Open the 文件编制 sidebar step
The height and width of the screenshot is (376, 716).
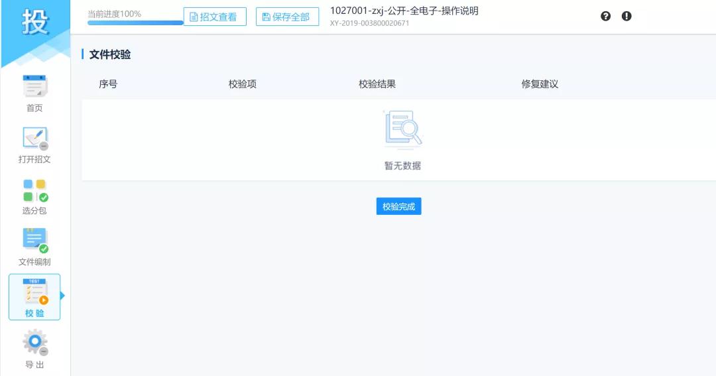click(34, 247)
